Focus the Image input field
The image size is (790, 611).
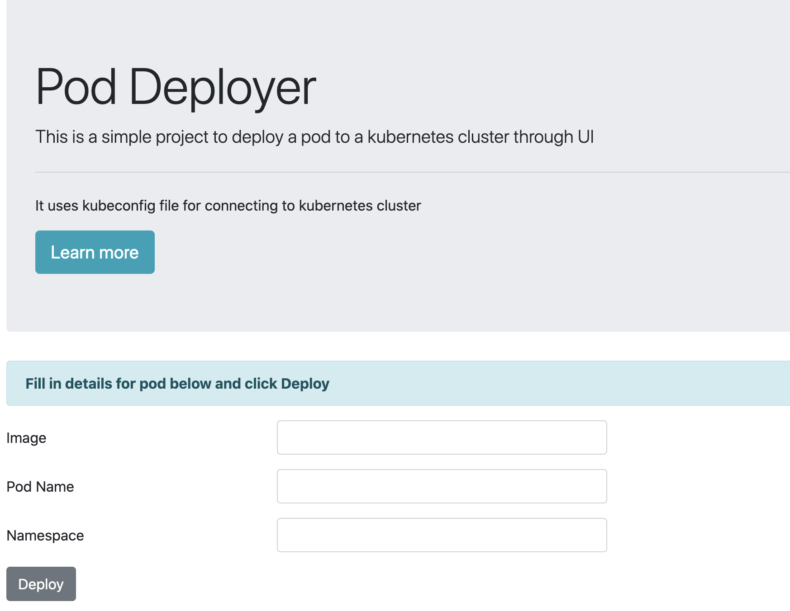[442, 437]
